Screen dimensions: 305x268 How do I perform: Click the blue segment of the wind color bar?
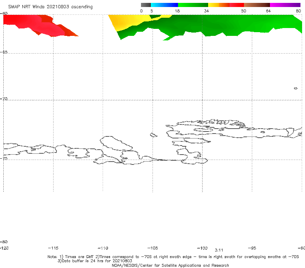pos(164,5)
